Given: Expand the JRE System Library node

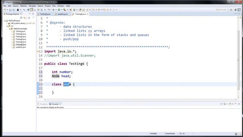Looking at the screenshot, I should pos(7,23).
